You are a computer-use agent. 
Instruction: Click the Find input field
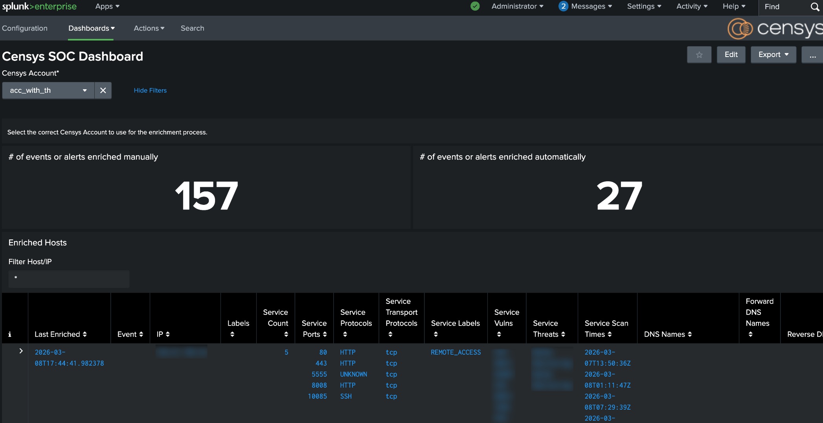coord(784,7)
